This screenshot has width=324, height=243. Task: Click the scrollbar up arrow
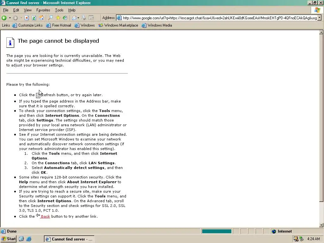pos(321,32)
